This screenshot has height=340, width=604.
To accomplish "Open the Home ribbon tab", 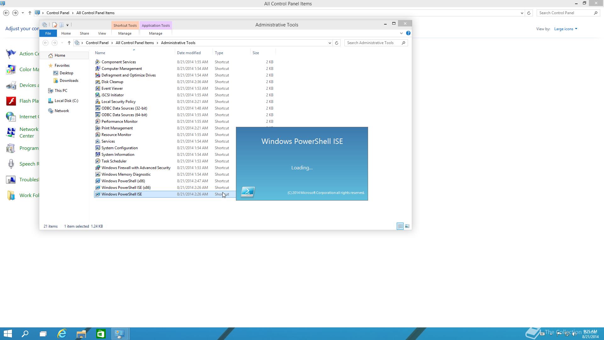I will (x=66, y=33).
